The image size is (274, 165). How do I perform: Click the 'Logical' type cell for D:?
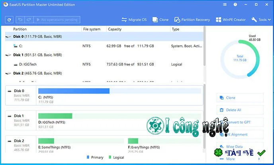pyautogui.click(x=177, y=64)
